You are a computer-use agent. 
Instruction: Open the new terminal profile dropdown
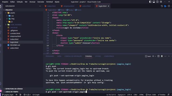coord(155,56)
